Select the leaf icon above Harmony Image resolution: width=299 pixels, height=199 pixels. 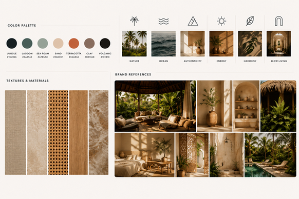pos(250,21)
